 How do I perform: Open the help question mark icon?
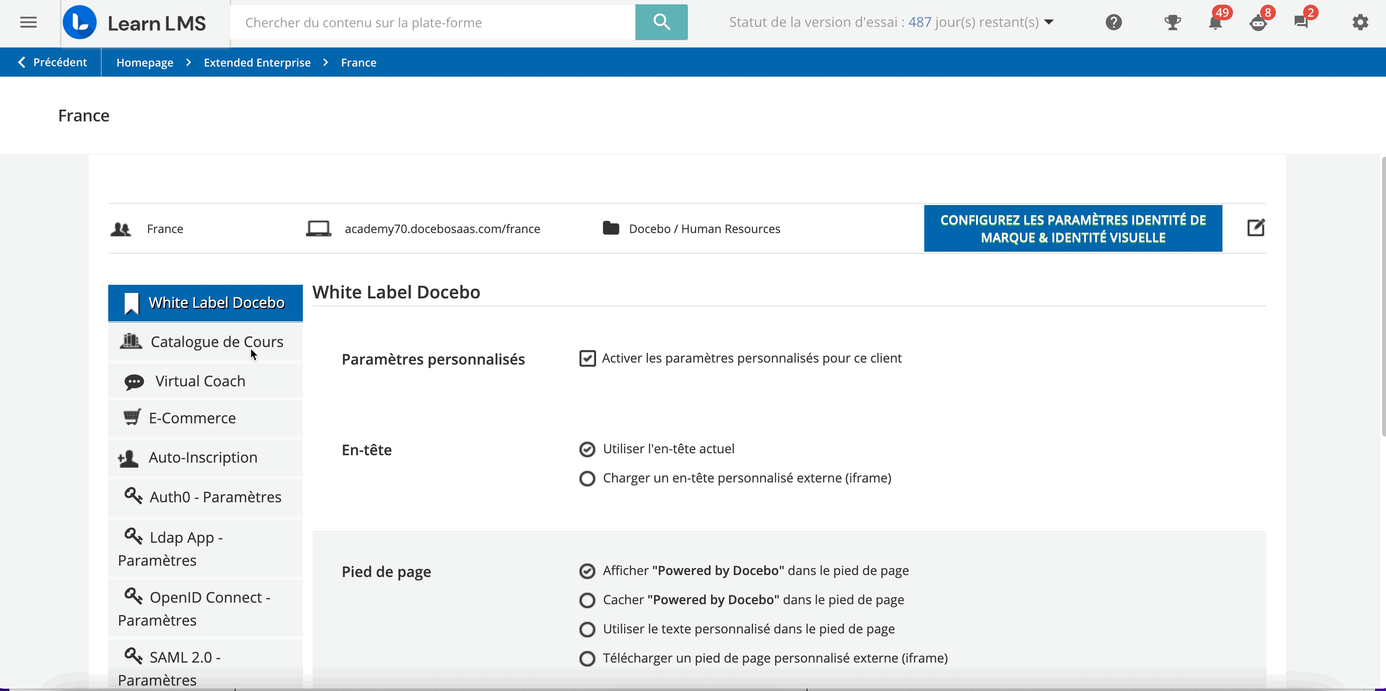tap(1114, 23)
